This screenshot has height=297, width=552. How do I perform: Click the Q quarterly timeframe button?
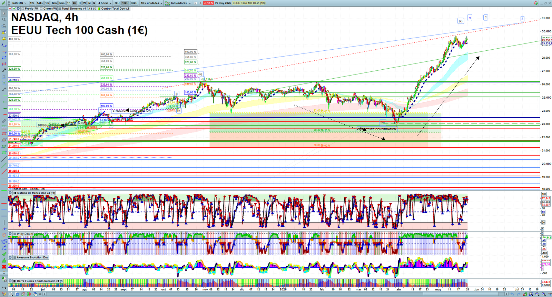point(94,3)
